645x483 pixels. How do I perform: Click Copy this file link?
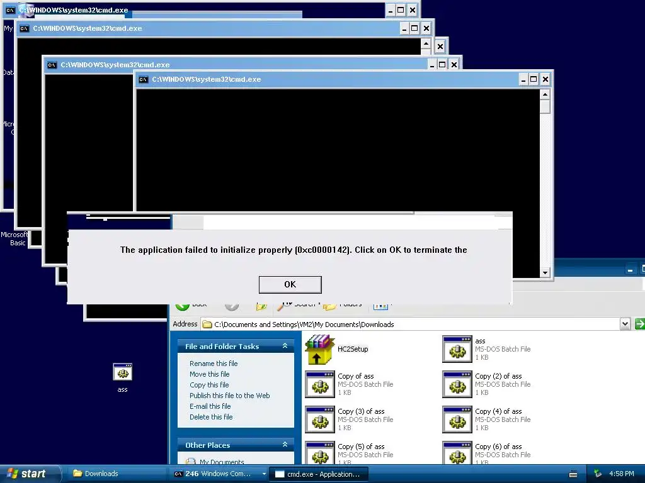click(209, 385)
